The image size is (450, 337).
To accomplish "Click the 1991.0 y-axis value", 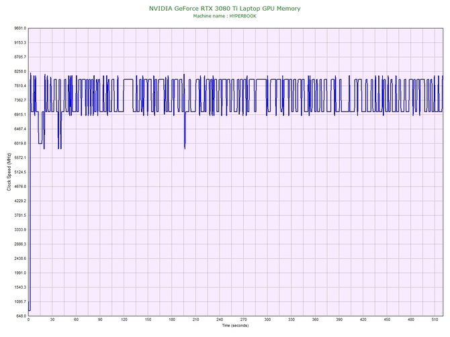I will click(20, 273).
